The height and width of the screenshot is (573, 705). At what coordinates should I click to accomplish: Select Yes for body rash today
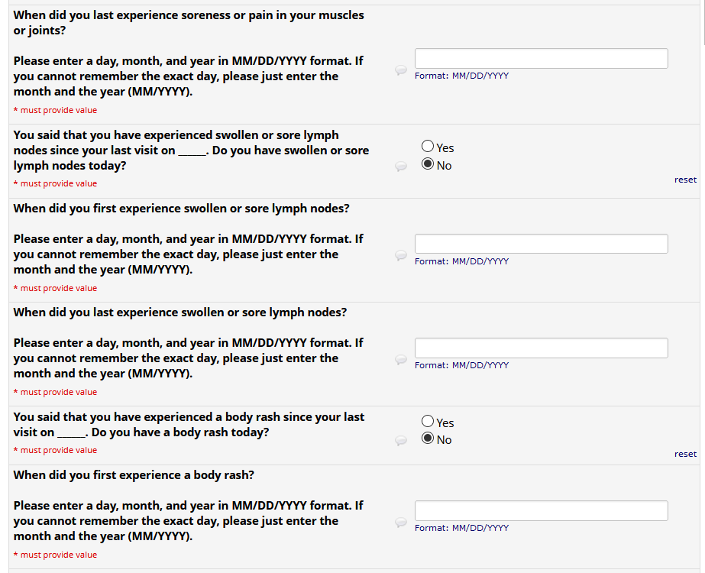(x=428, y=422)
